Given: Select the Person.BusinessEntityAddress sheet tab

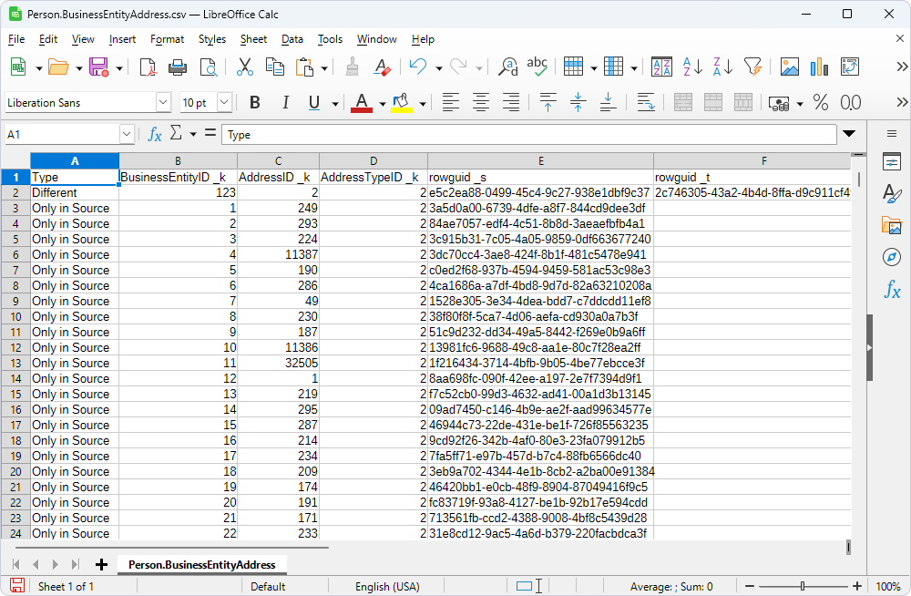Looking at the screenshot, I should pyautogui.click(x=201, y=565).
